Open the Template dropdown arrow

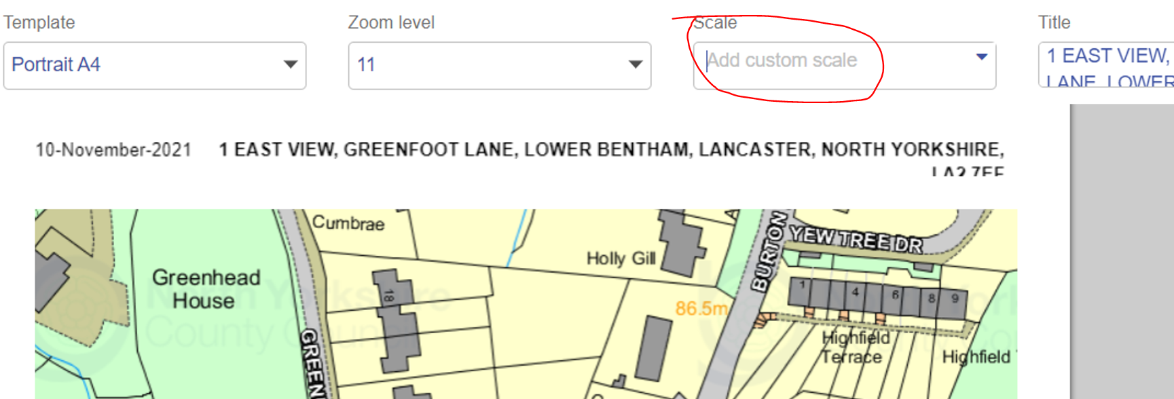pyautogui.click(x=291, y=64)
